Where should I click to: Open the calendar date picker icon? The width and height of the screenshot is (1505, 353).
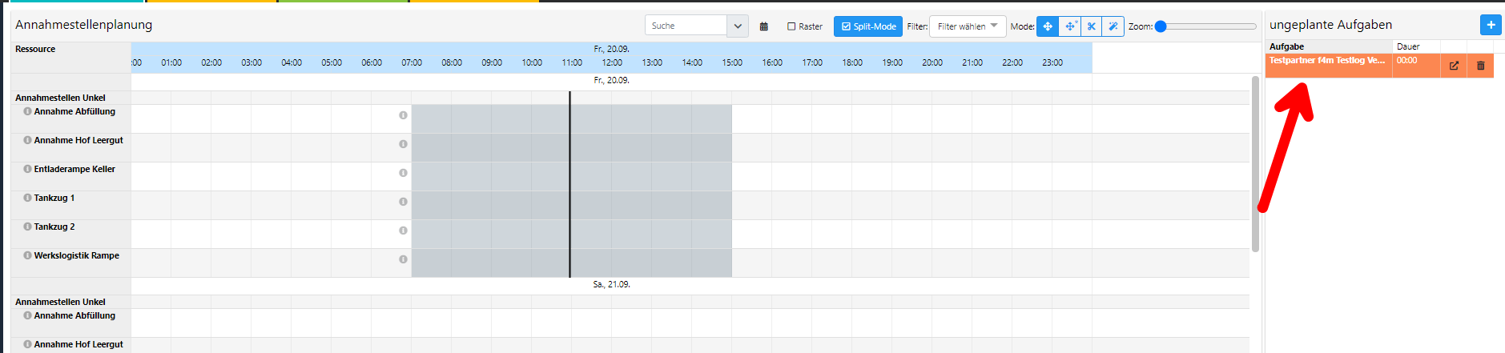click(763, 26)
